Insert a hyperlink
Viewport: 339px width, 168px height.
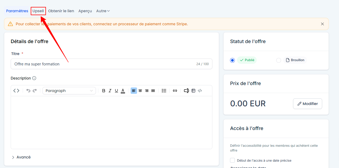(175, 91)
